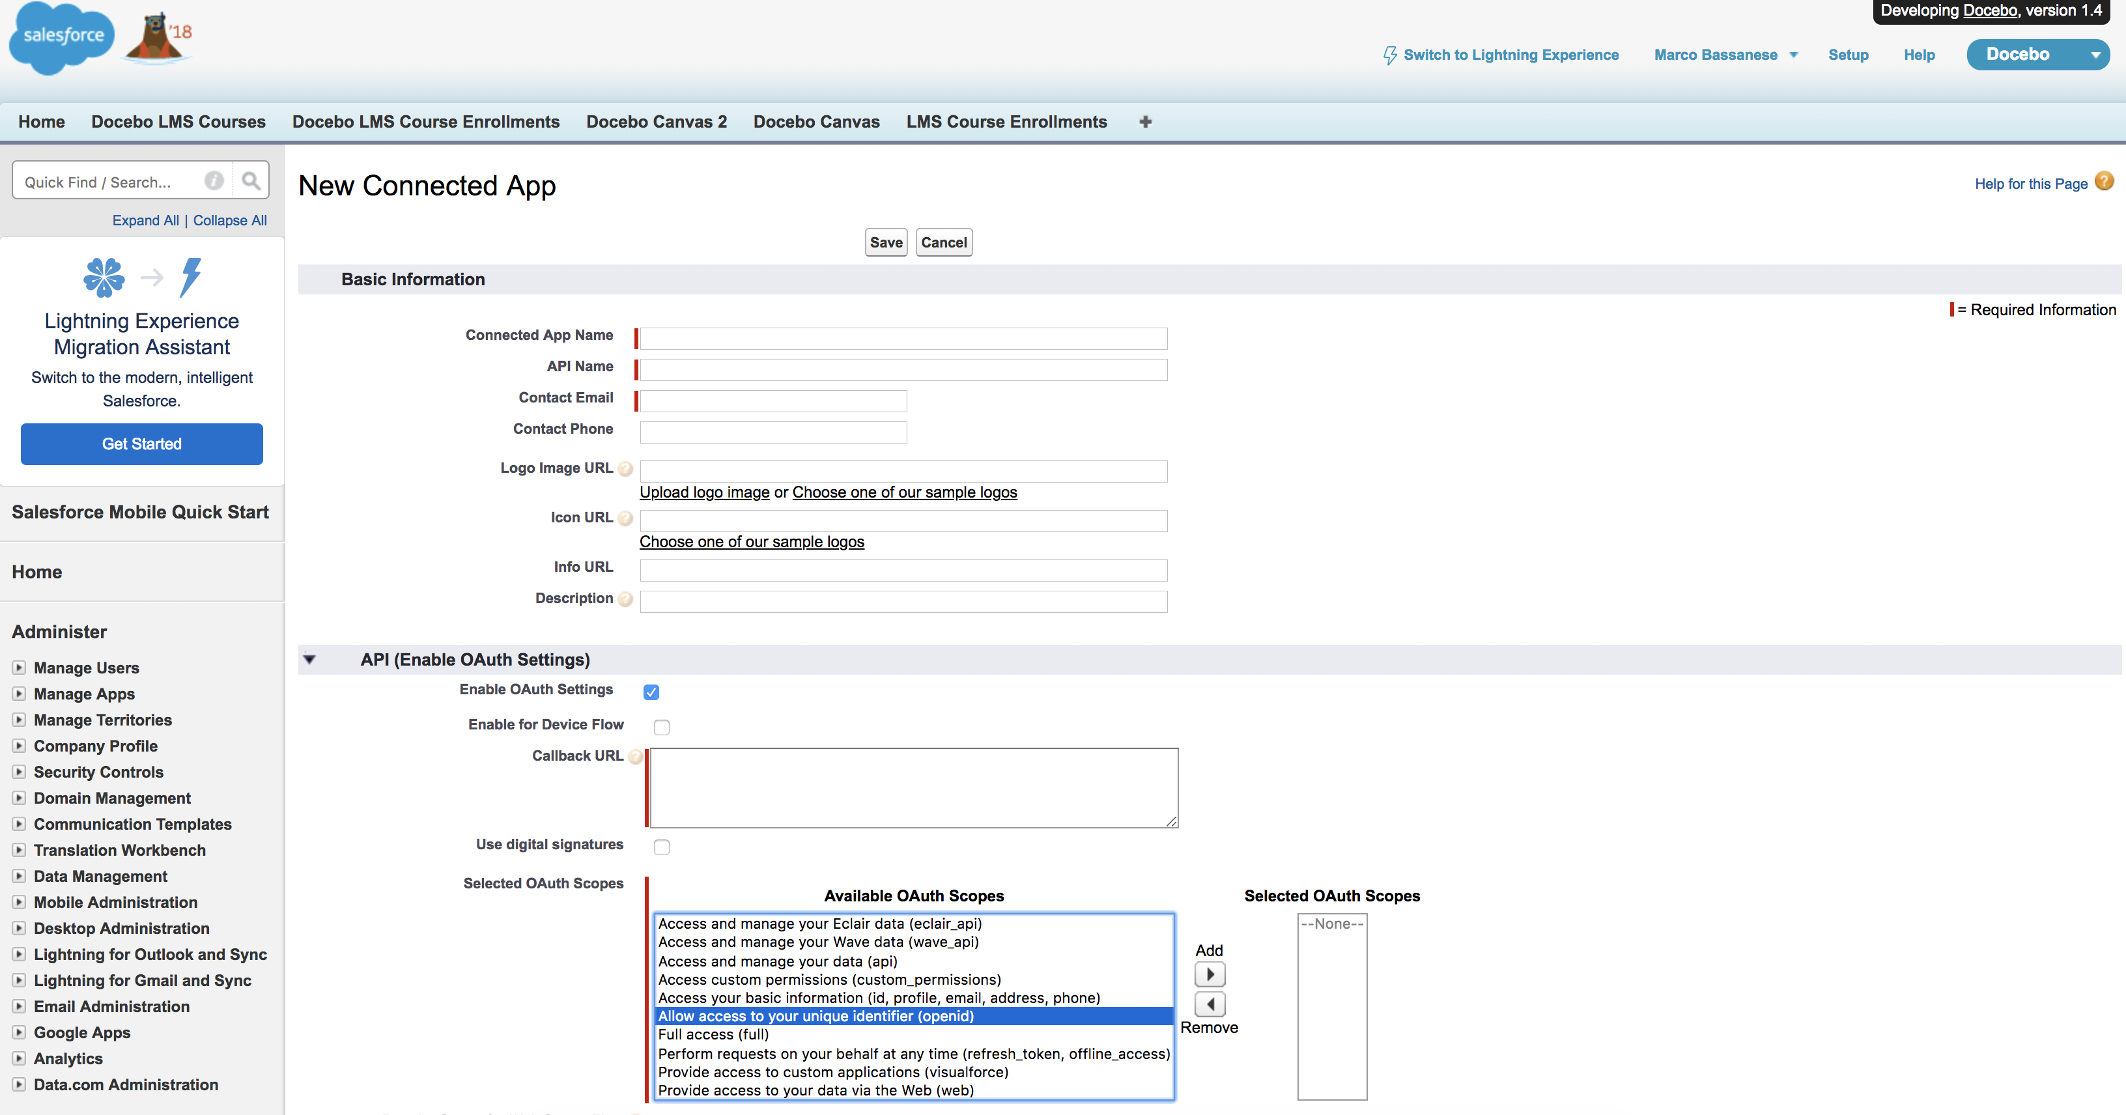2126x1115 pixels.
Task: Focus the Connected App Name field
Action: [903, 339]
